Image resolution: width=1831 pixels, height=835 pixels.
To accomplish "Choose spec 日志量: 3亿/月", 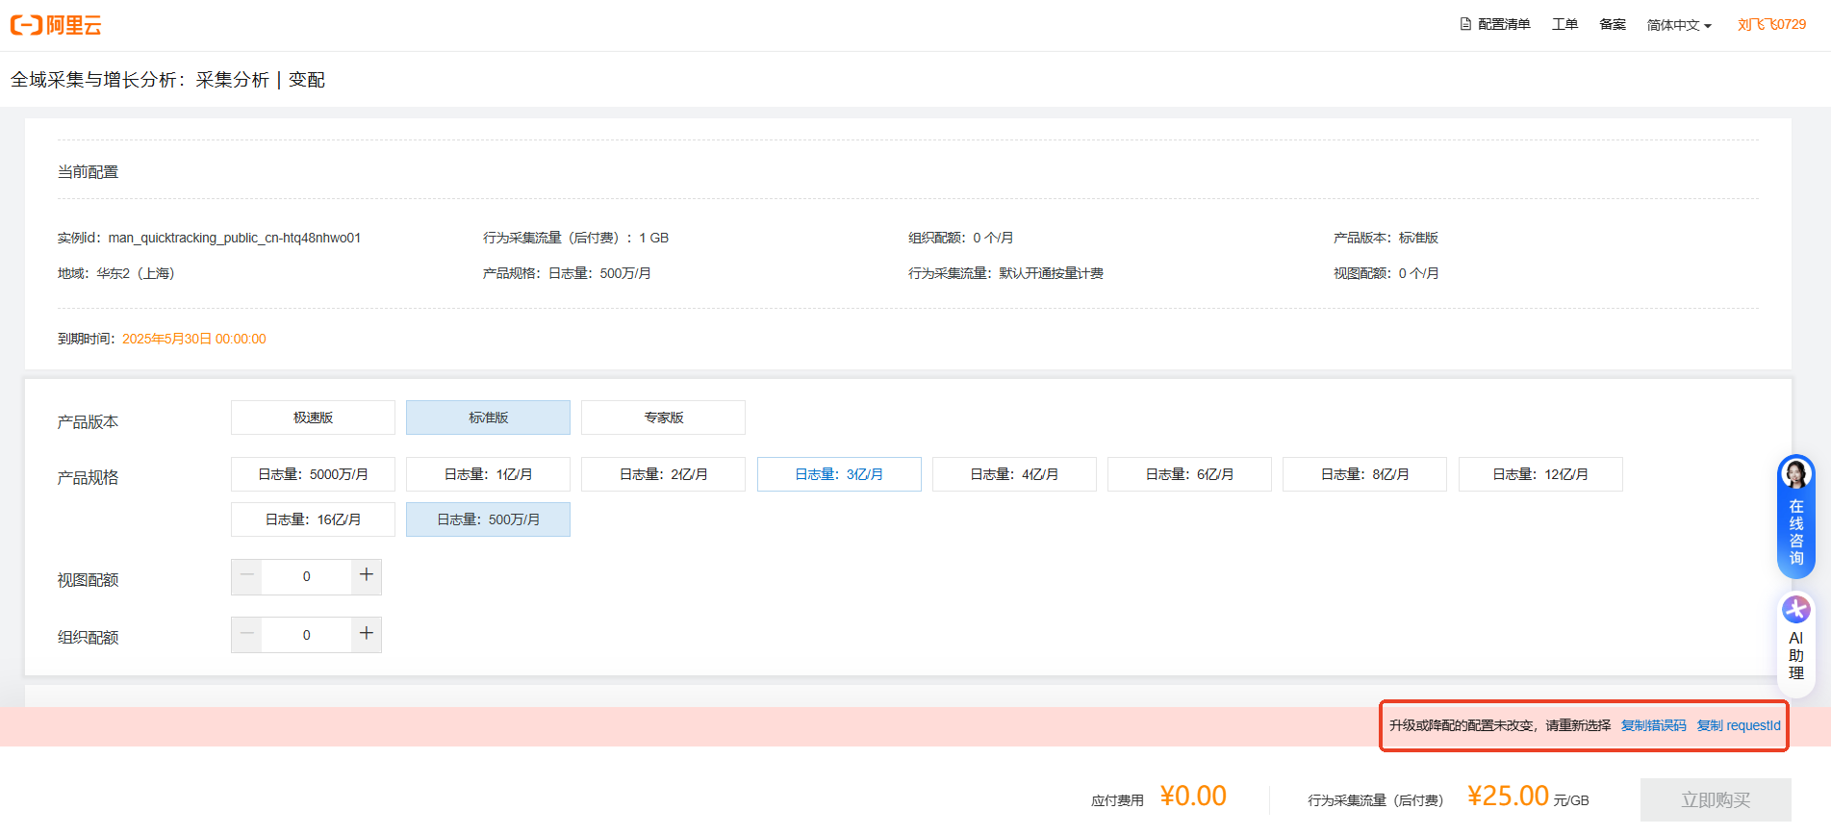I will click(x=839, y=474).
